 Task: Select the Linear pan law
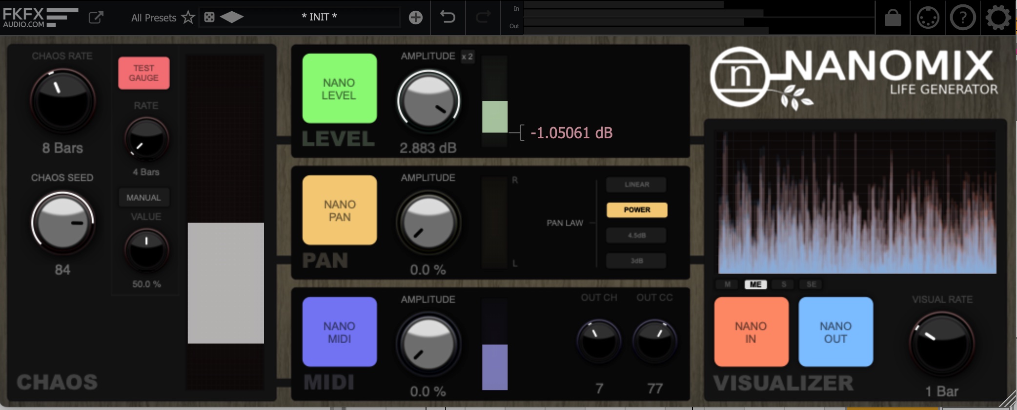(637, 185)
